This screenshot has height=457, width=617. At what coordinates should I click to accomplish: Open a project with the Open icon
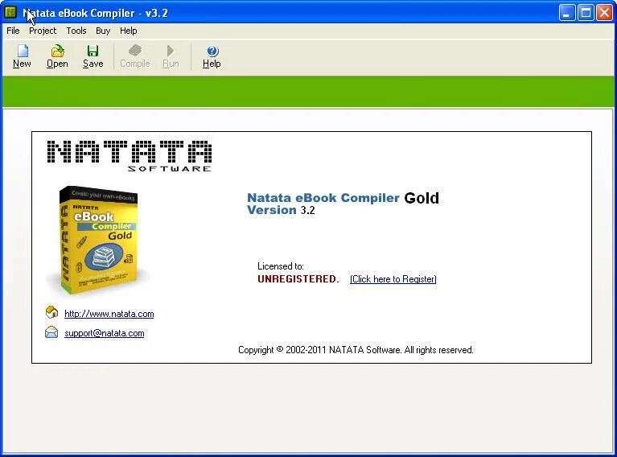coord(57,56)
